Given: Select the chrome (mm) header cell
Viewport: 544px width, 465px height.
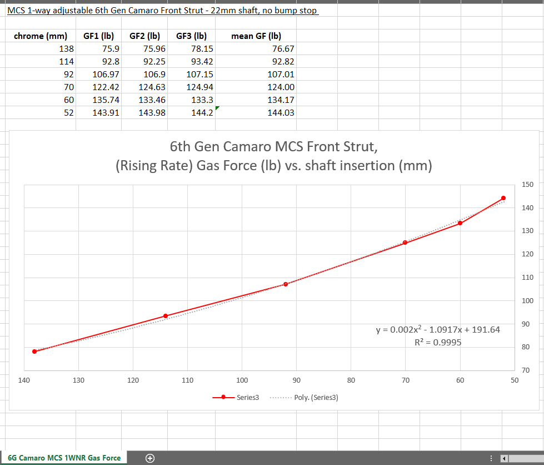Looking at the screenshot, I should pos(41,36).
